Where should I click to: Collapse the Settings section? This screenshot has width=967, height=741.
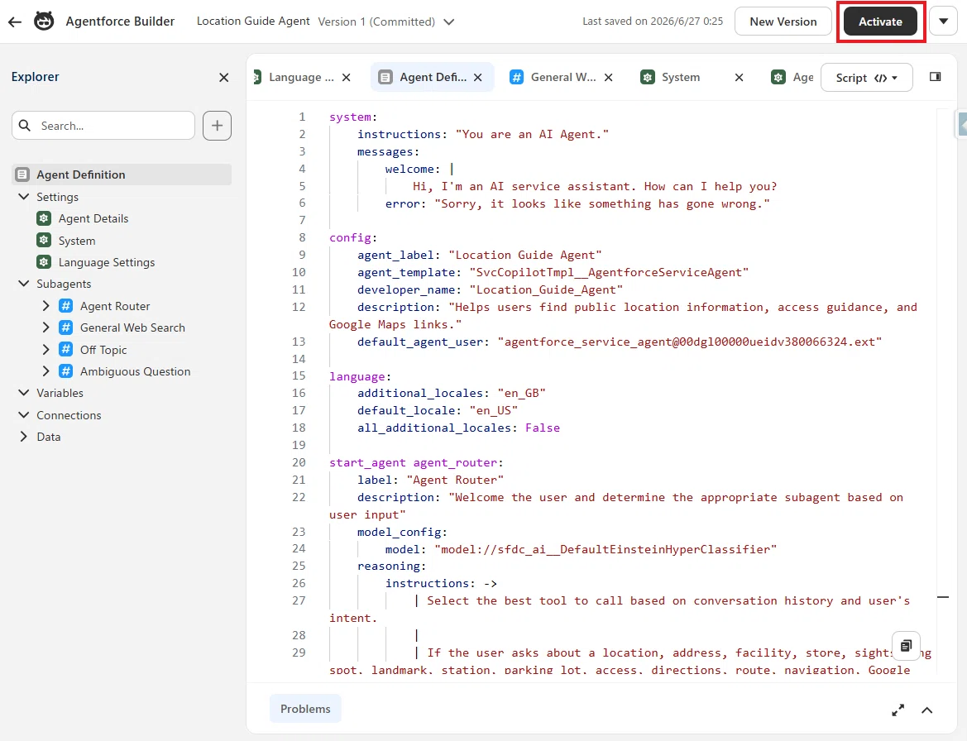click(x=24, y=197)
